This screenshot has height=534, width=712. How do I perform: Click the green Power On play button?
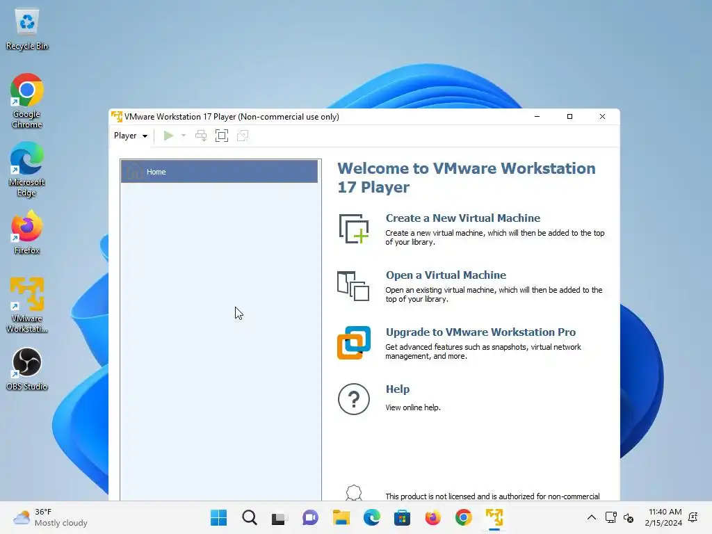[x=168, y=136]
